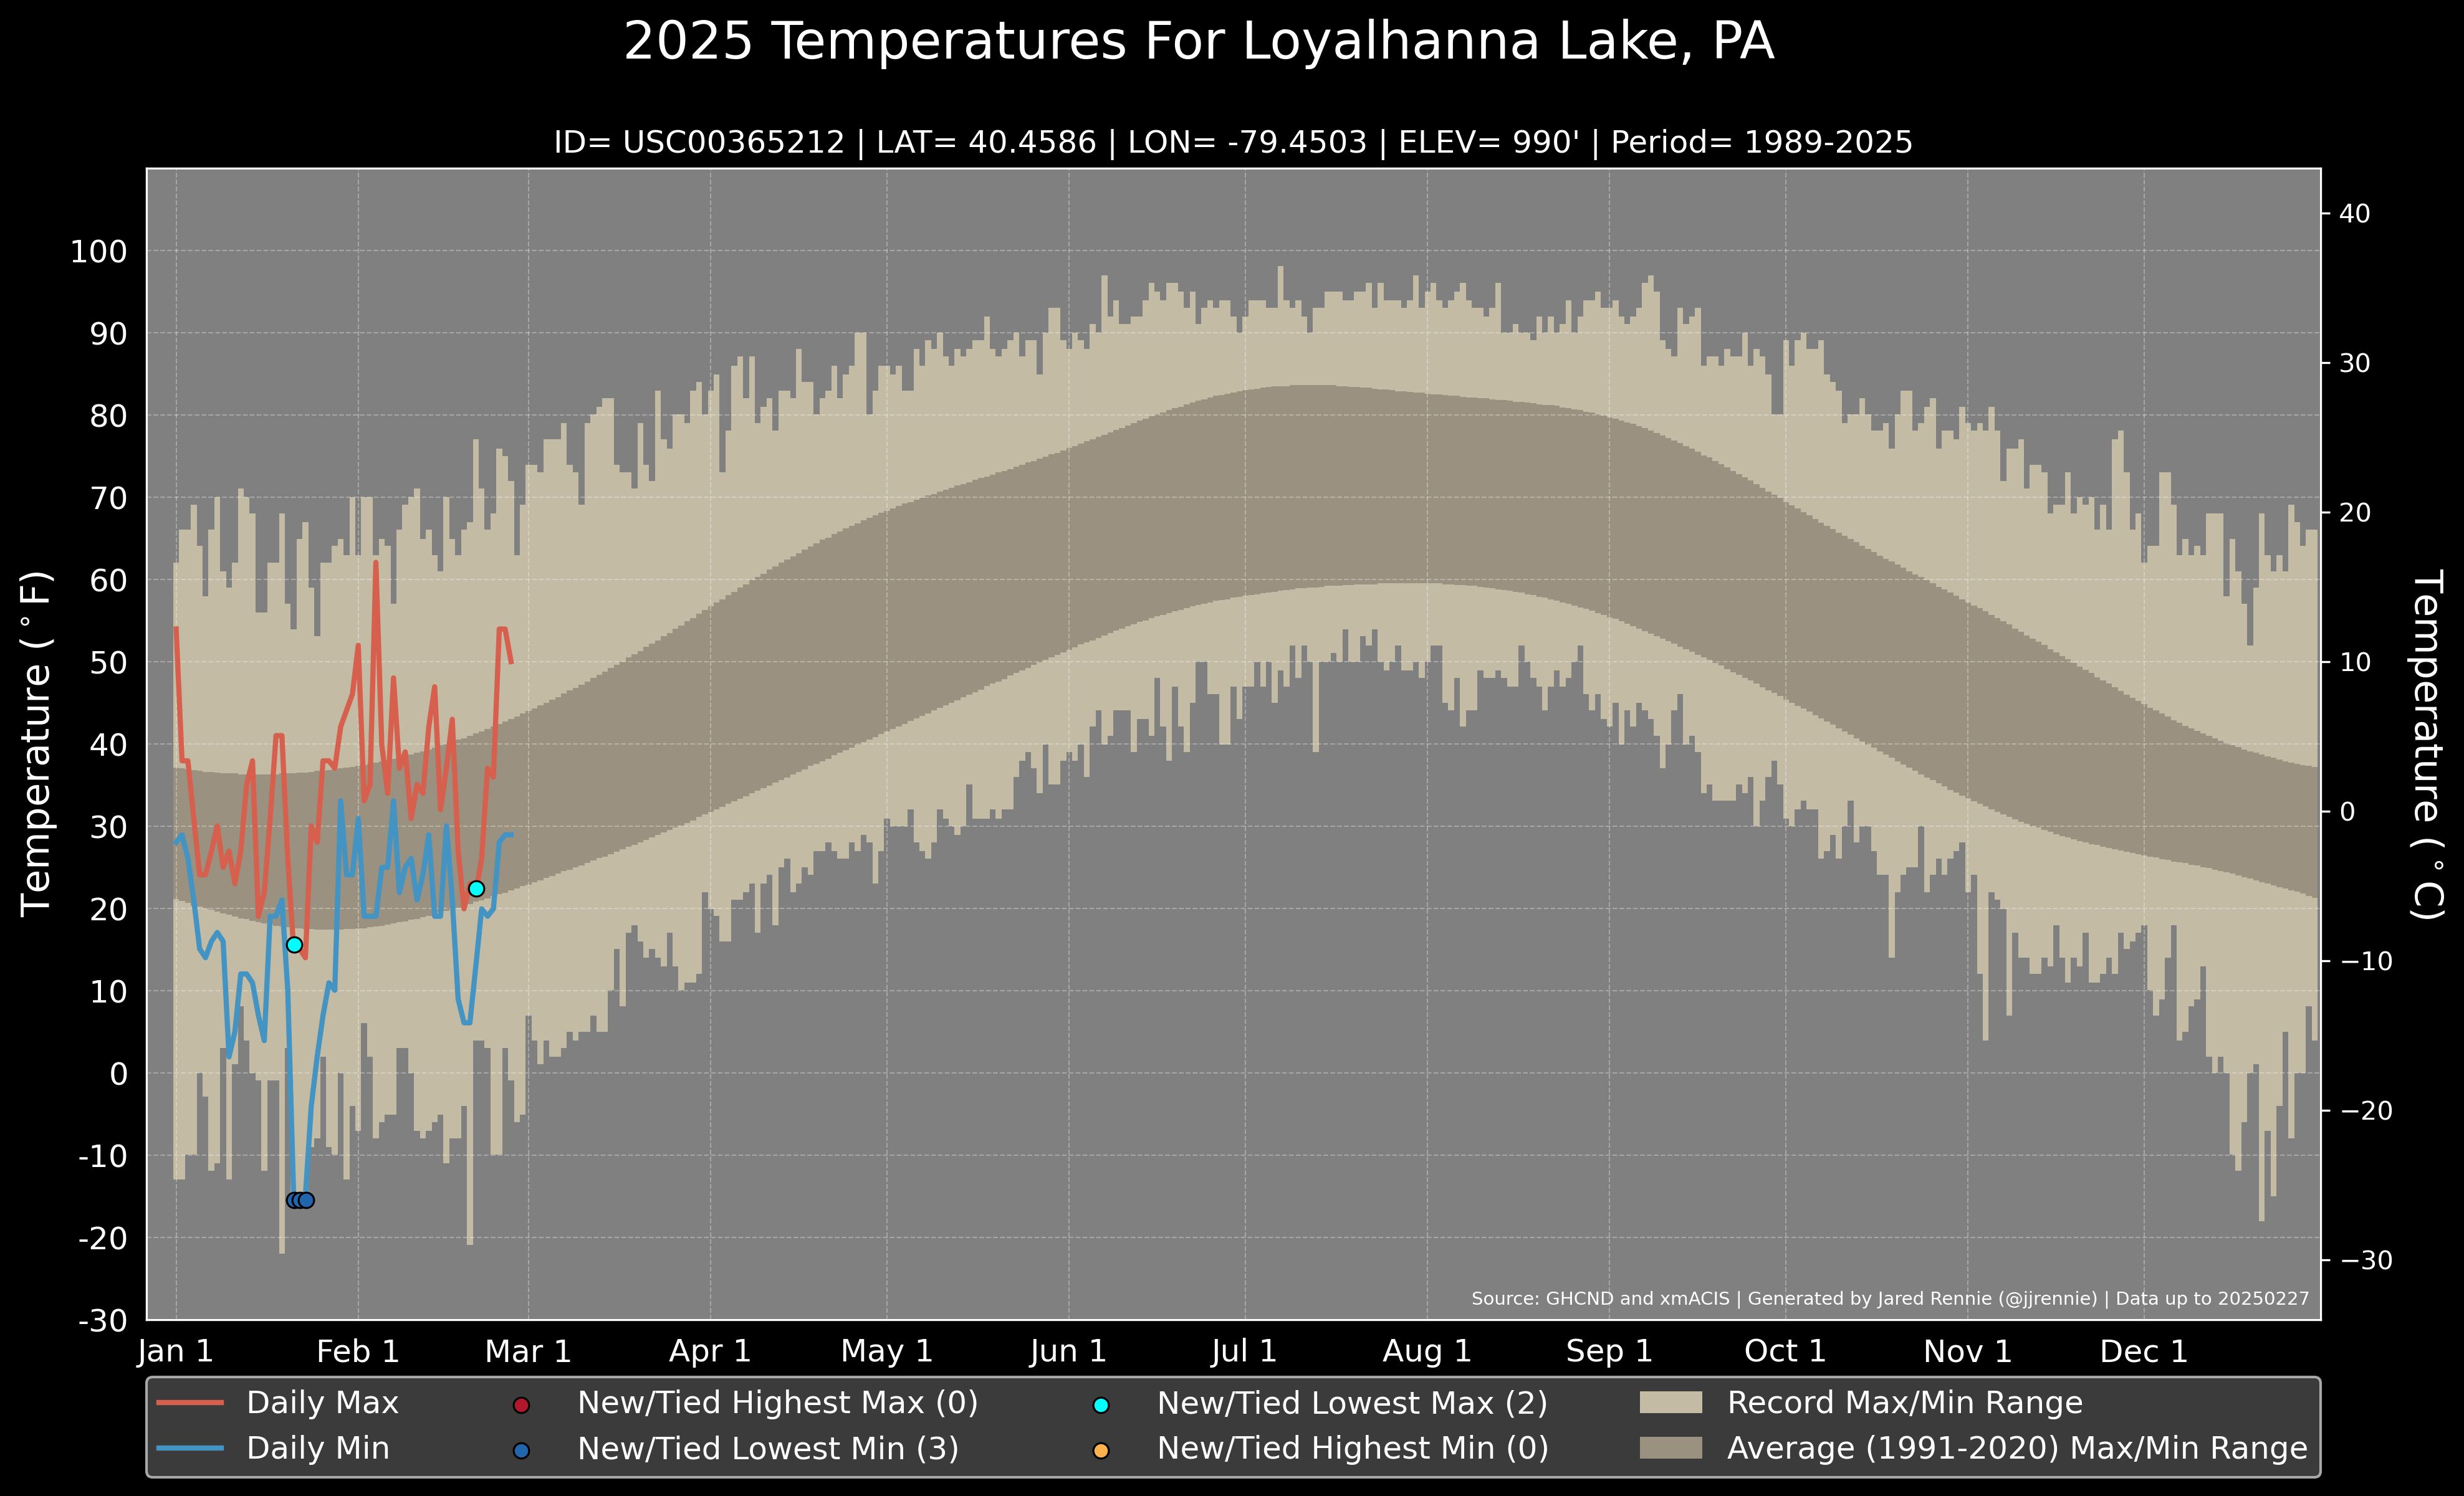The image size is (2464, 1496).
Task: Click the 'Jun 1' x-axis label
Action: 1068,1352
